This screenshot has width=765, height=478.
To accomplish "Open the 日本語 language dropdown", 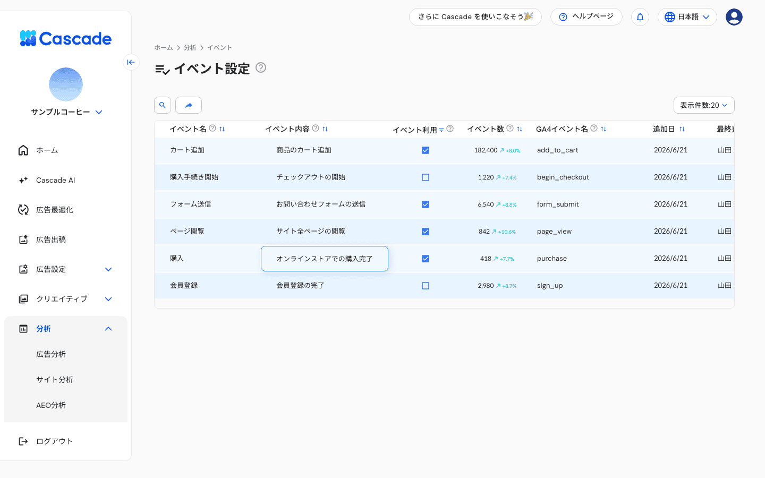I will point(687,17).
